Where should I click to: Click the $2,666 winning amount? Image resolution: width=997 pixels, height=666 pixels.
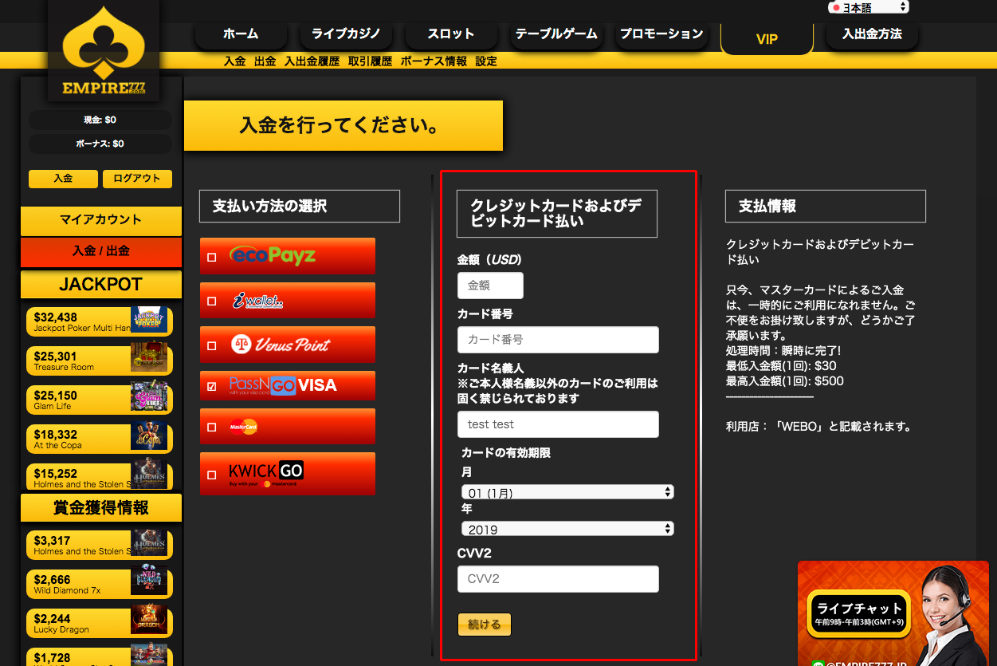point(52,579)
